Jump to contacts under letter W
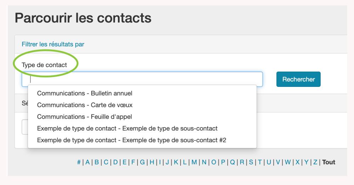 (x=288, y=162)
